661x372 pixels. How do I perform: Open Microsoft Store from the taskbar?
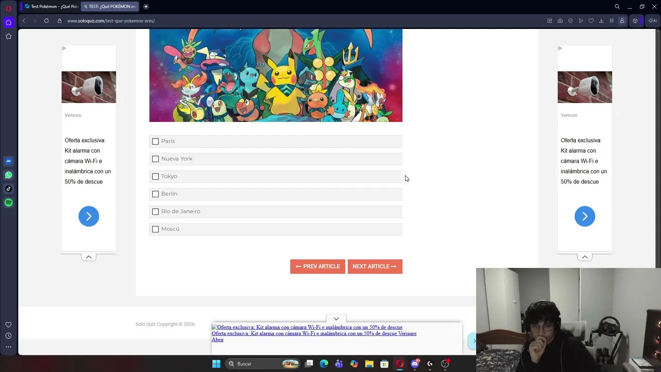point(384,364)
